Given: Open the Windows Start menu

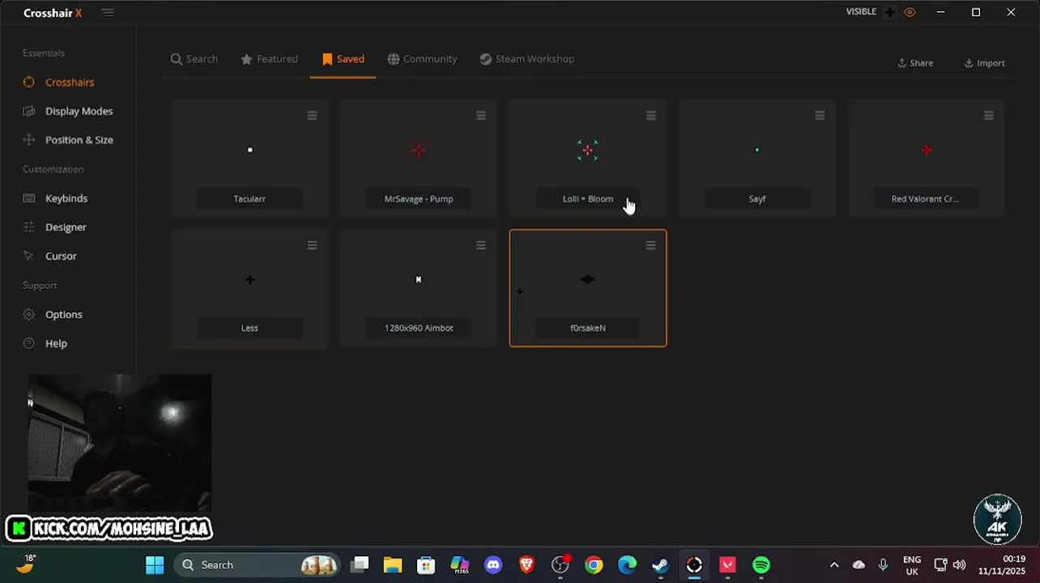Looking at the screenshot, I should 155,564.
